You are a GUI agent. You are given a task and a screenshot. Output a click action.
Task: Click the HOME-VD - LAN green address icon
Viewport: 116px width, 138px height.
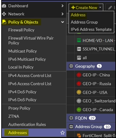pyautogui.click(x=79, y=40)
